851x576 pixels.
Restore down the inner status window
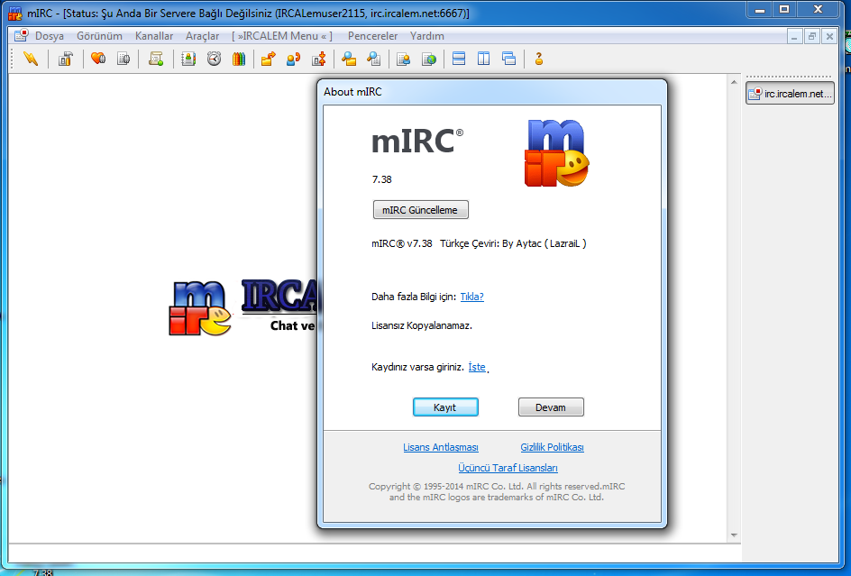[812, 36]
